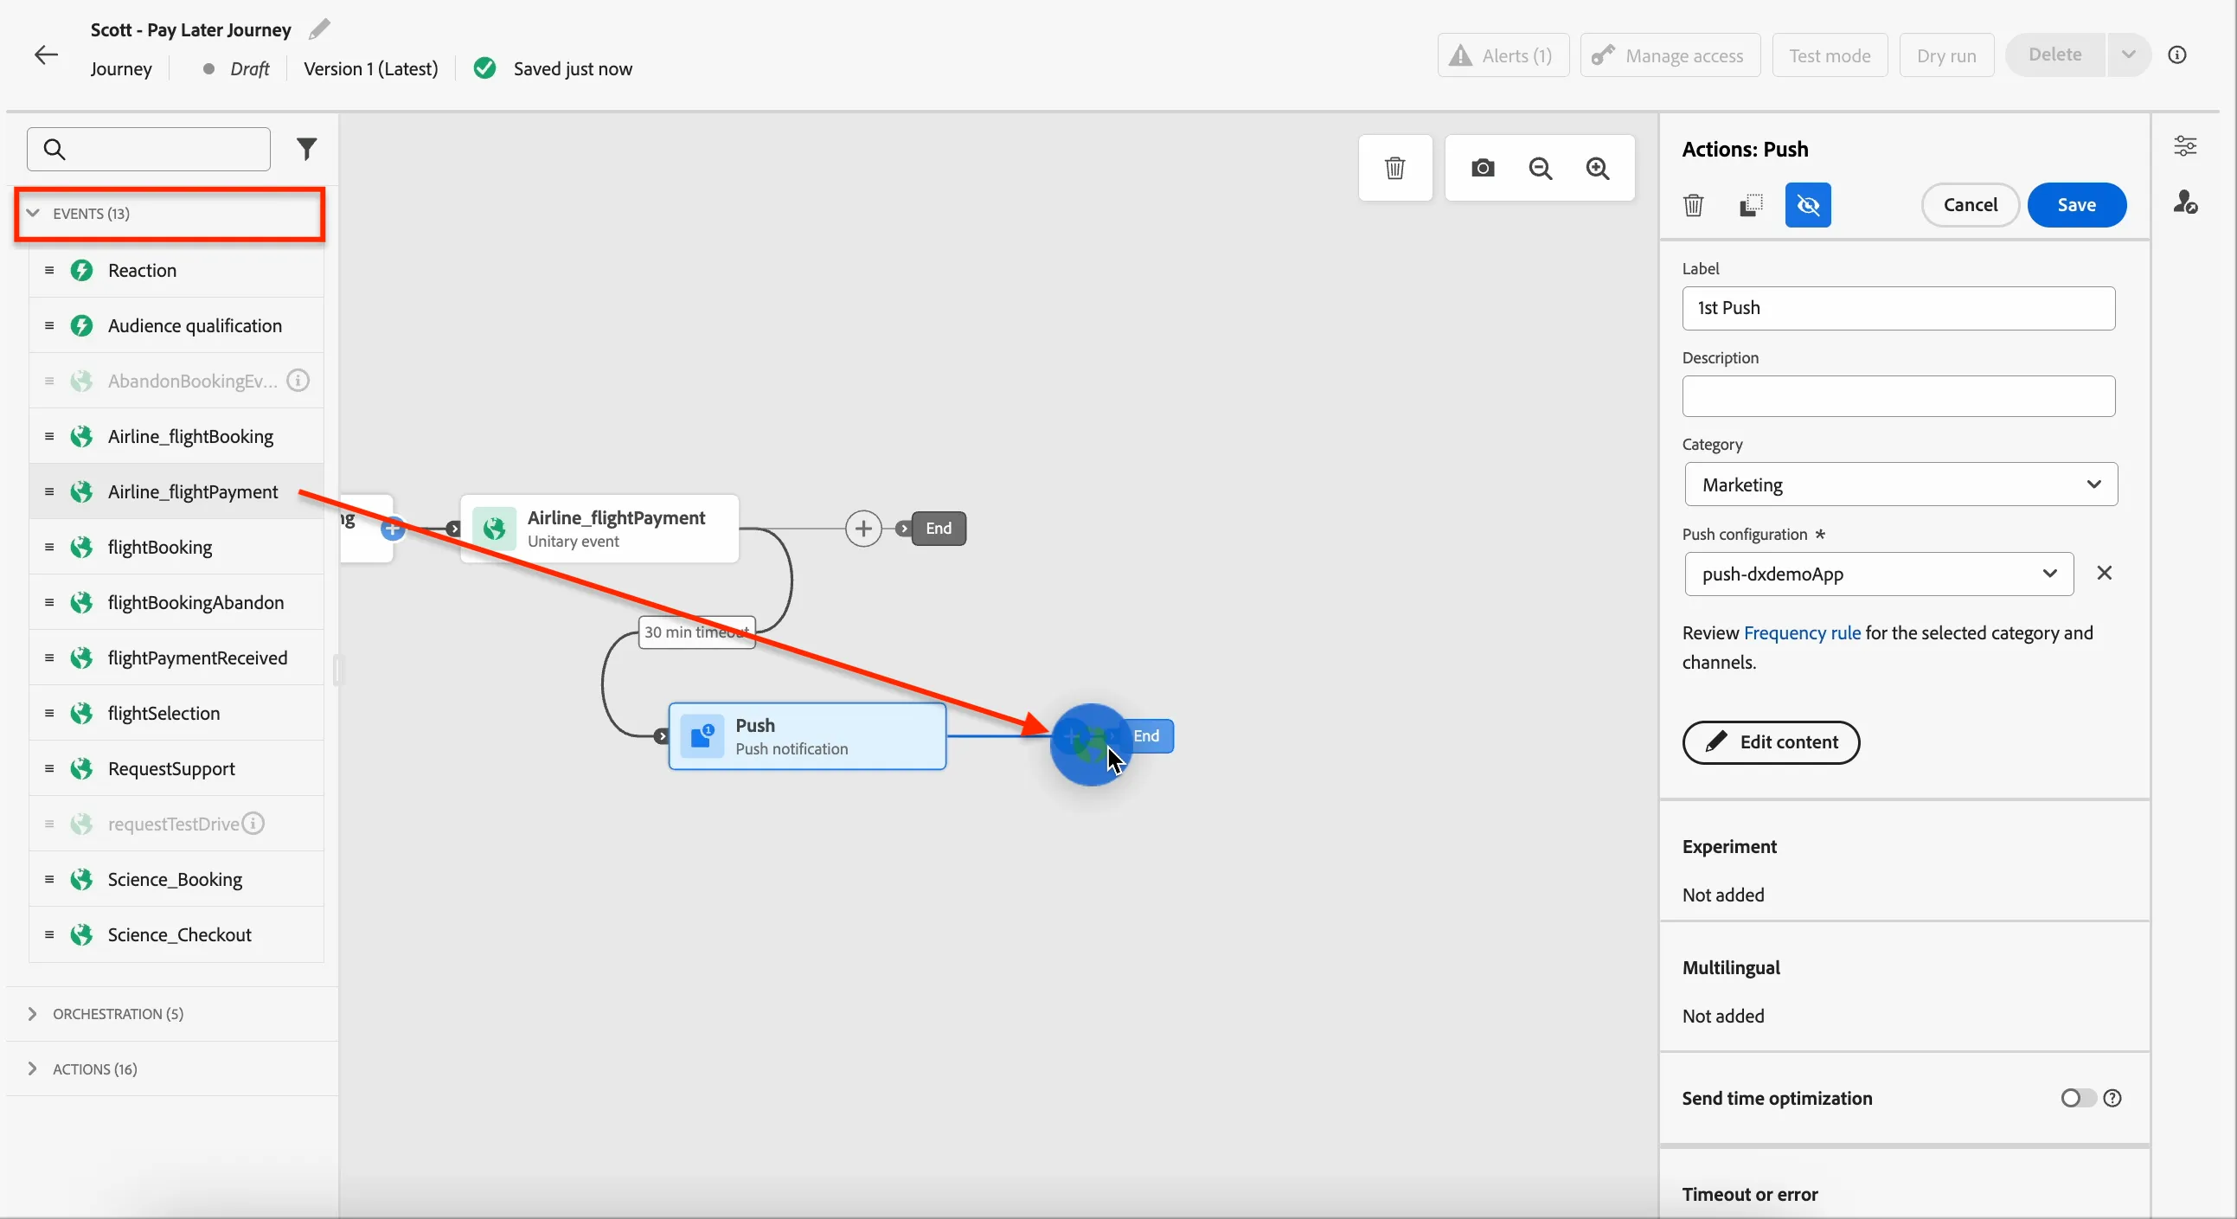
Task: Select the Reaction event in palette
Action: coord(176,270)
